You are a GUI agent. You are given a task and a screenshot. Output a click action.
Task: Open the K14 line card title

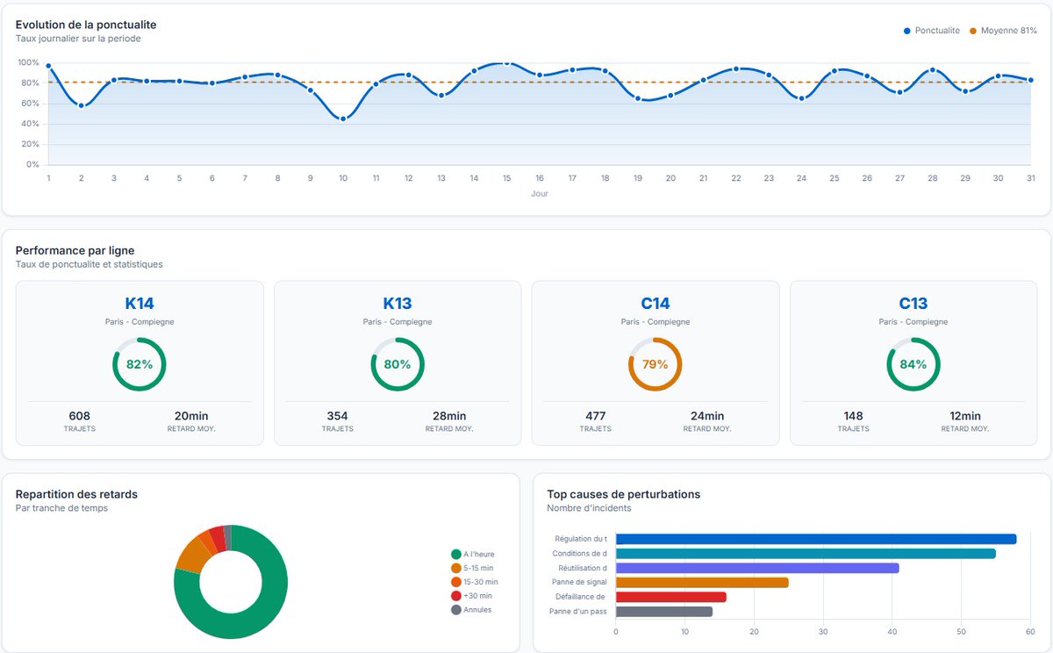pyautogui.click(x=140, y=304)
